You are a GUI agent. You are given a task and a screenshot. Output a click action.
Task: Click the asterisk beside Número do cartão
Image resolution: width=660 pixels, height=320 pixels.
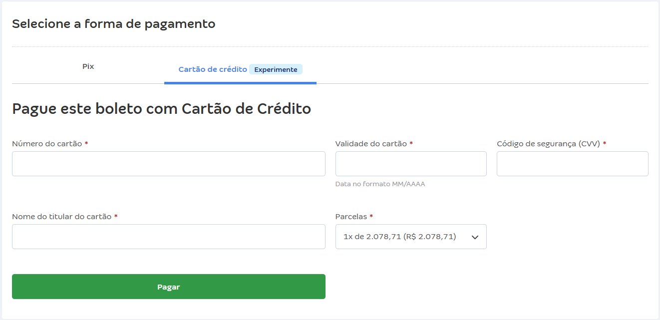tap(86, 143)
